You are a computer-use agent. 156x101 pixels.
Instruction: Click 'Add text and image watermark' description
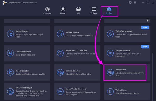tap(131, 36)
